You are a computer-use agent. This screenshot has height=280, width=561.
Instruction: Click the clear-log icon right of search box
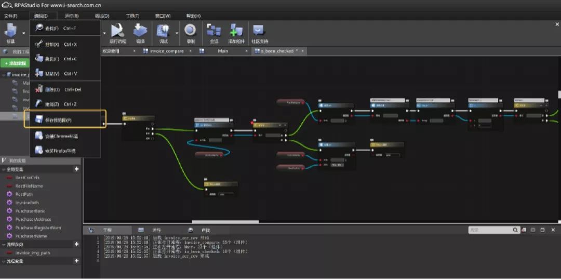(524, 230)
